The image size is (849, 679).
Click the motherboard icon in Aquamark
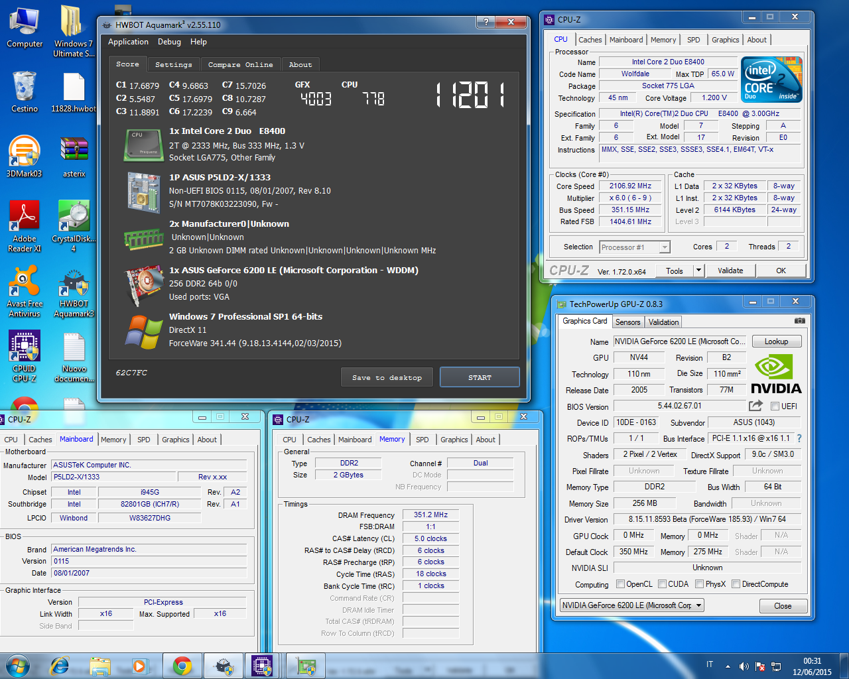pyautogui.click(x=143, y=192)
